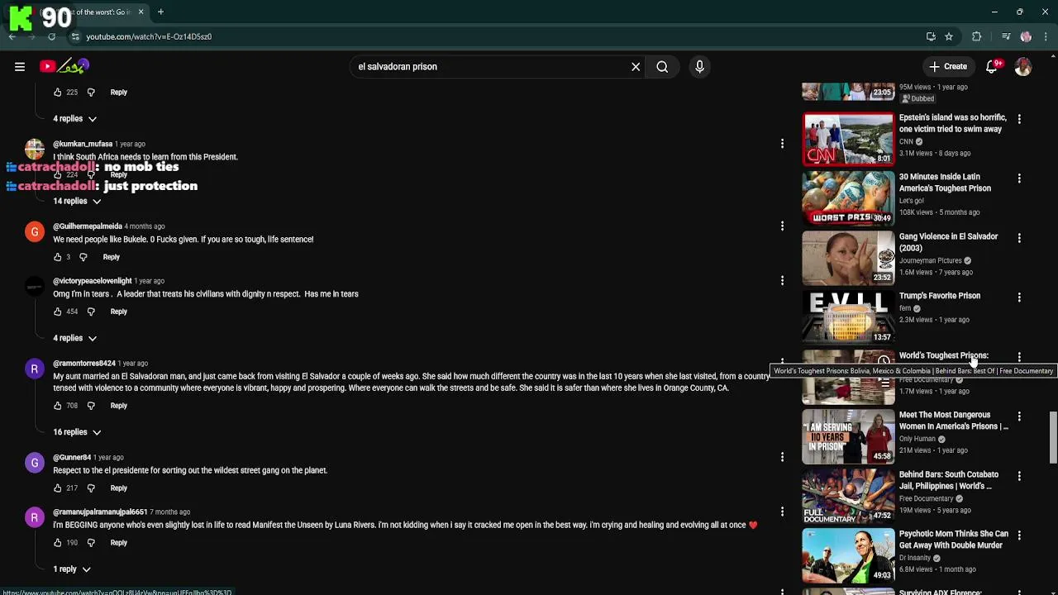The height and width of the screenshot is (595, 1058).
Task: Open Behind Bars: South Cotabato Jail video title
Action: 949,480
